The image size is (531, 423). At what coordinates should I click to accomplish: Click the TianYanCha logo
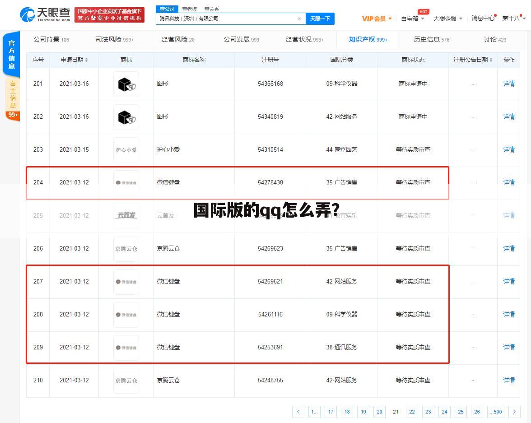point(45,14)
